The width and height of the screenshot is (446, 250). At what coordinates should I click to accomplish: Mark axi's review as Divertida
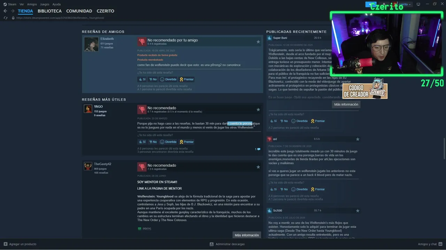coord(300,190)
